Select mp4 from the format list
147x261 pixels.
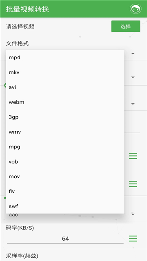point(65,58)
